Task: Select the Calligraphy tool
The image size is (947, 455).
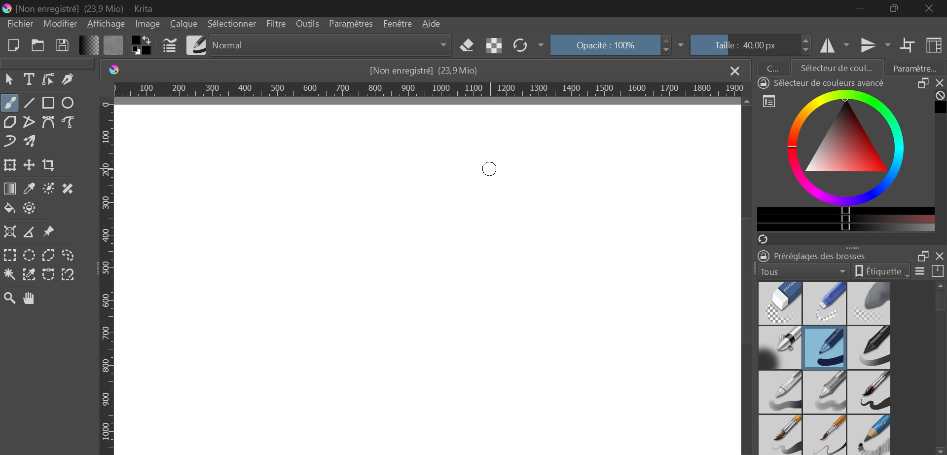Action: point(68,79)
